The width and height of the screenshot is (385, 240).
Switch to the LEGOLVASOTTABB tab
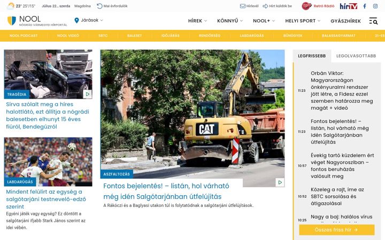point(356,56)
